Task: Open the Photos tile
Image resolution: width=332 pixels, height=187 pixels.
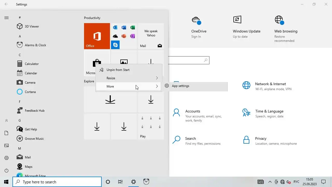Action: (124, 63)
